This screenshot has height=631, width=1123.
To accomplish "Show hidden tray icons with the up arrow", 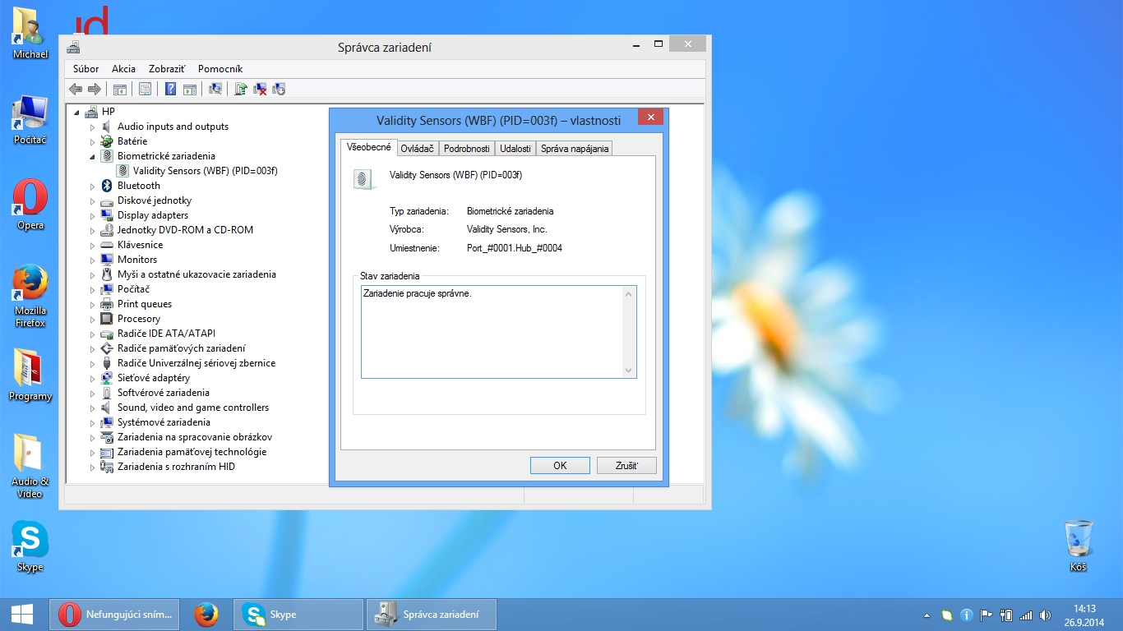I will pos(927,615).
